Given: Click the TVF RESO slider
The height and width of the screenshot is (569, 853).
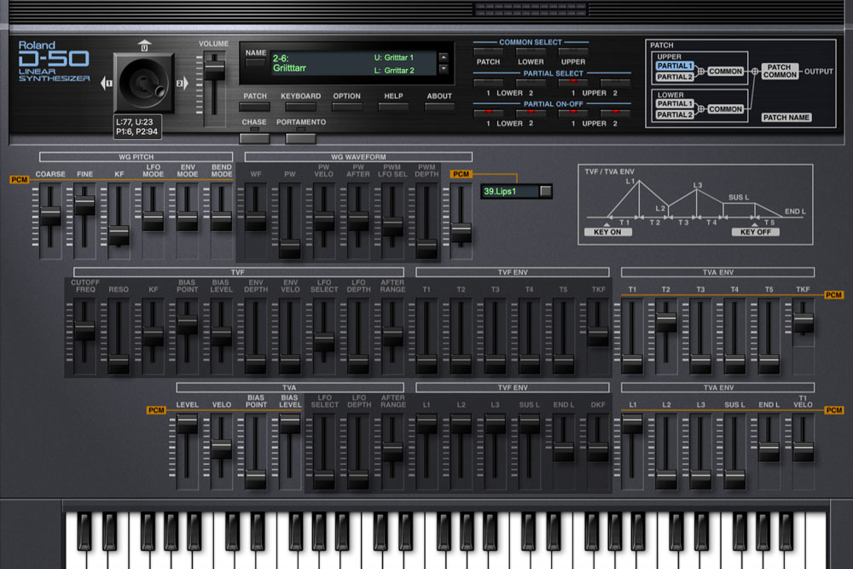Looking at the screenshot, I should (119, 363).
